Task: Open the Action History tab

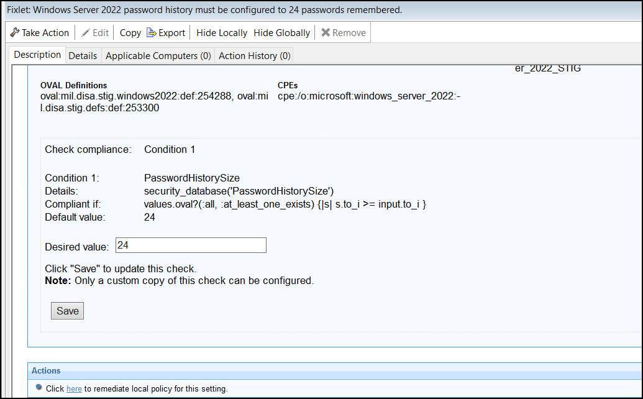Action: click(x=254, y=55)
